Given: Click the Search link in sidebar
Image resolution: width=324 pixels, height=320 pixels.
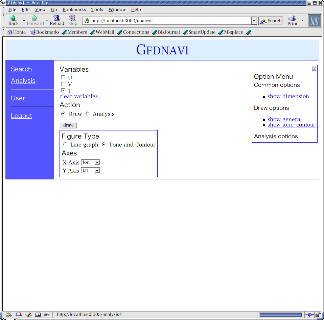Looking at the screenshot, I should tap(21, 69).
